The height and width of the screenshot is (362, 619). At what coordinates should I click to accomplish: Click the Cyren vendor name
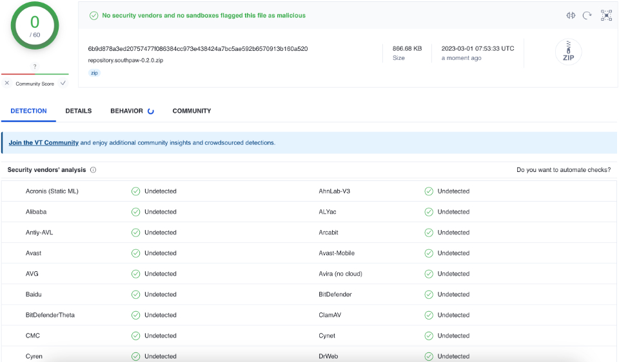click(34, 356)
